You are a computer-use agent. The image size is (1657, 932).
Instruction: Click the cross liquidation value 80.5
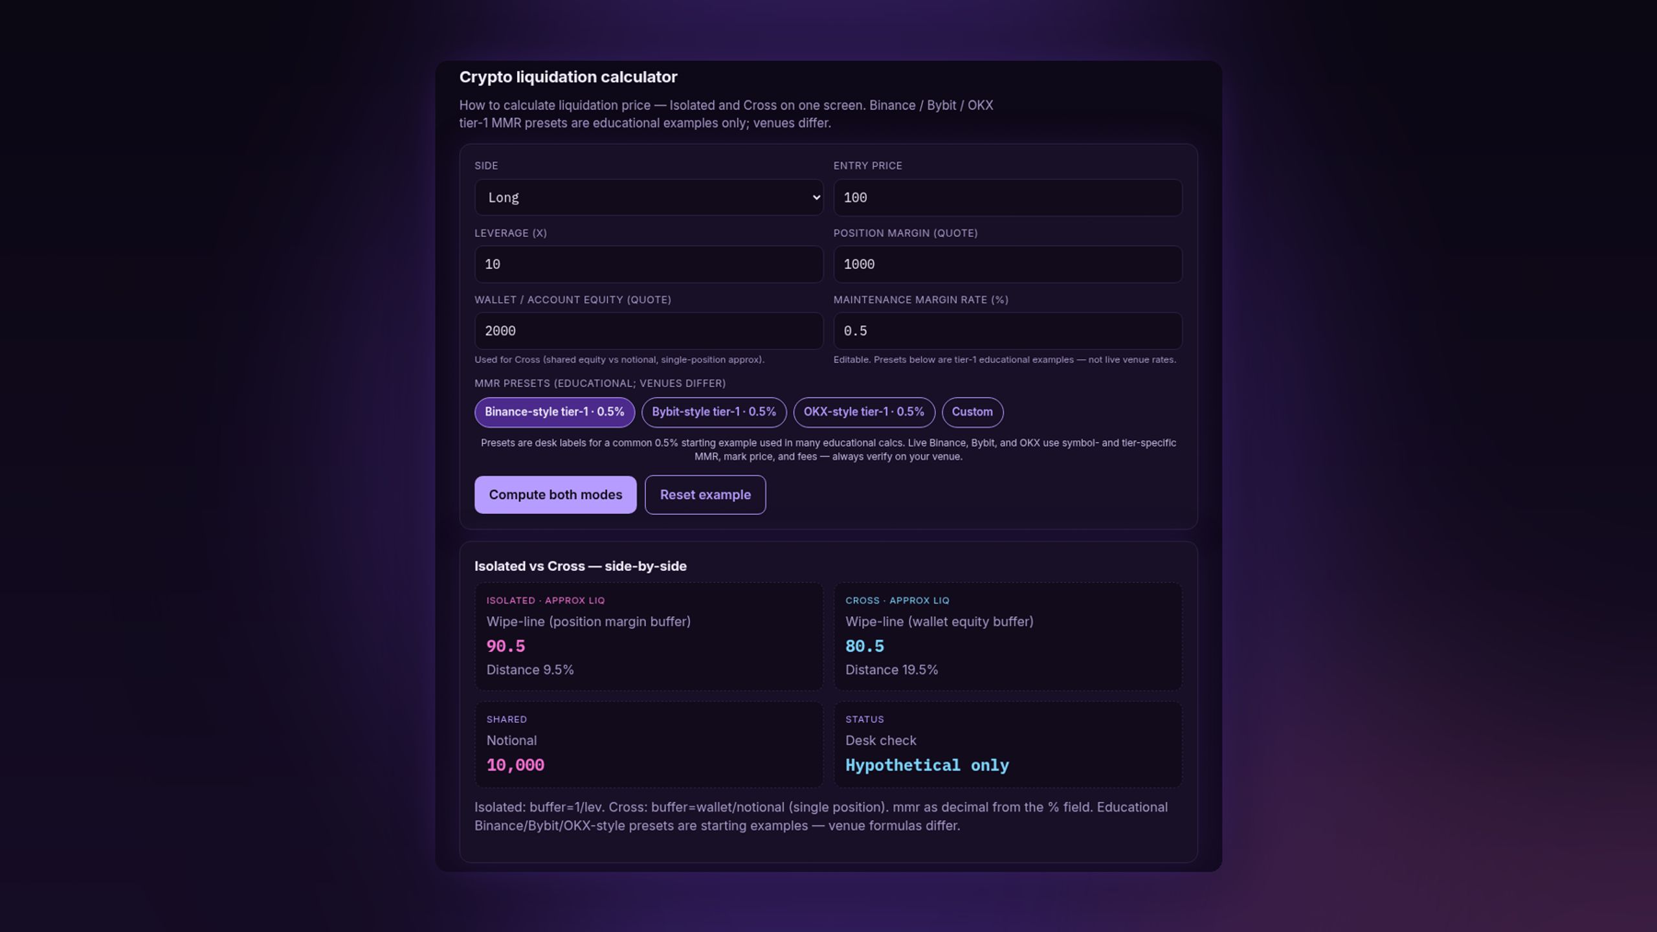pos(864,646)
